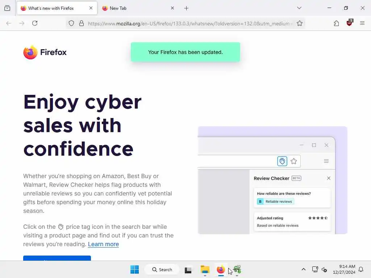Restore down the Firefox window

(x=346, y=8)
